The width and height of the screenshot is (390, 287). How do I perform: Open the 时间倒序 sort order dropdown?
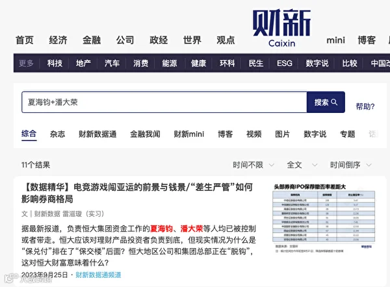pos(351,165)
